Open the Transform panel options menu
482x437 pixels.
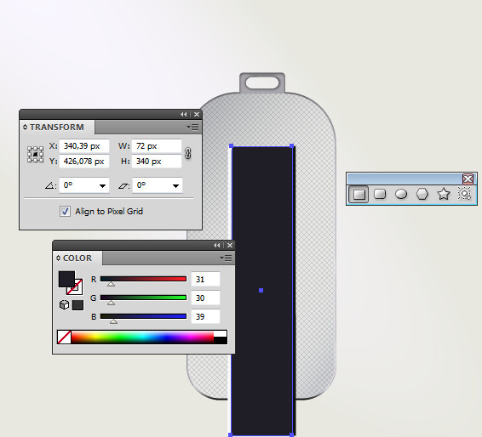coord(193,127)
